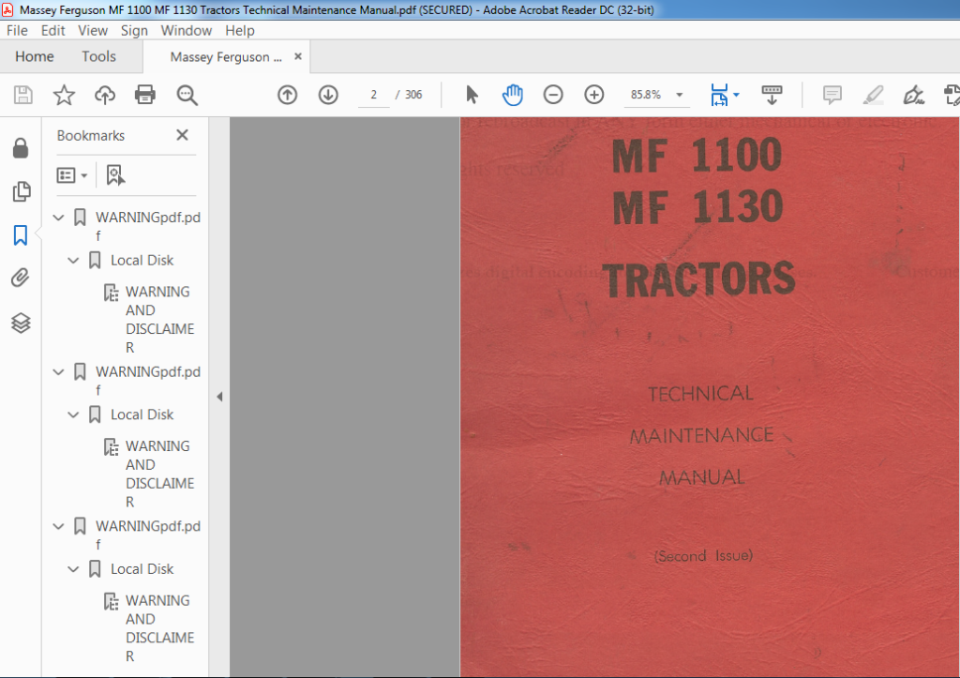Click the TRACTORS cover title

pos(698,279)
